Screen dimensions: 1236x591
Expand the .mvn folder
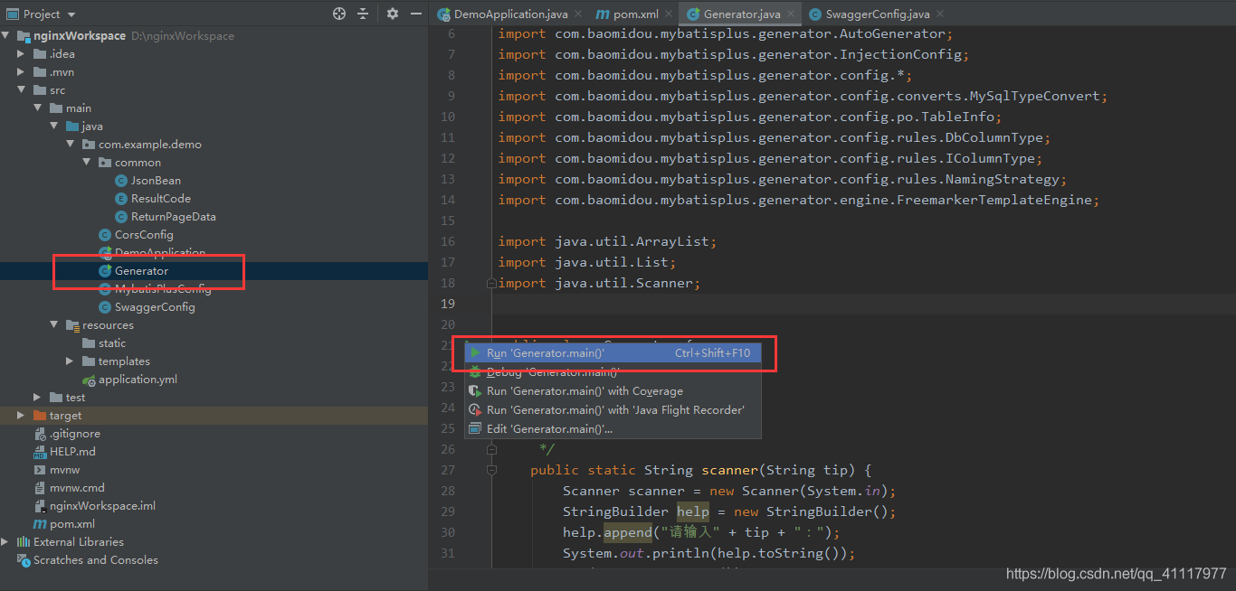tap(23, 72)
